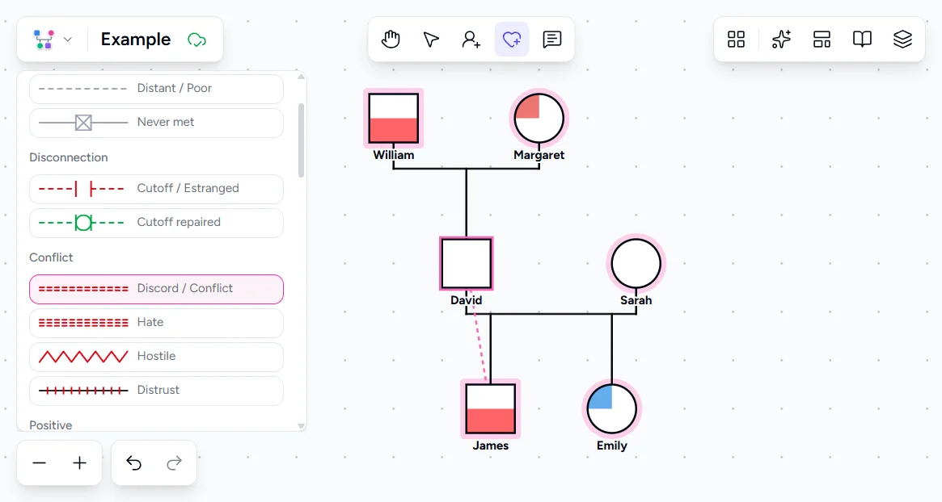Viewport: 942px width, 502px height.
Task: Select the Pan hand tool
Action: click(391, 40)
